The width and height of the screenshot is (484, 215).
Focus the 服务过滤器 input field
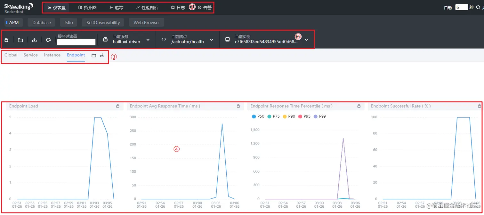(76, 42)
